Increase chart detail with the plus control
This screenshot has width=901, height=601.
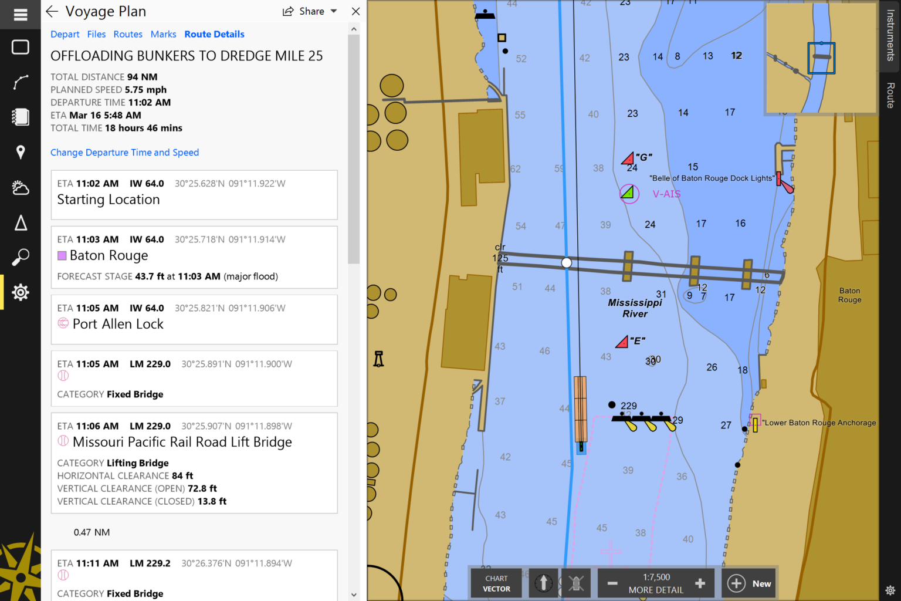click(x=700, y=583)
